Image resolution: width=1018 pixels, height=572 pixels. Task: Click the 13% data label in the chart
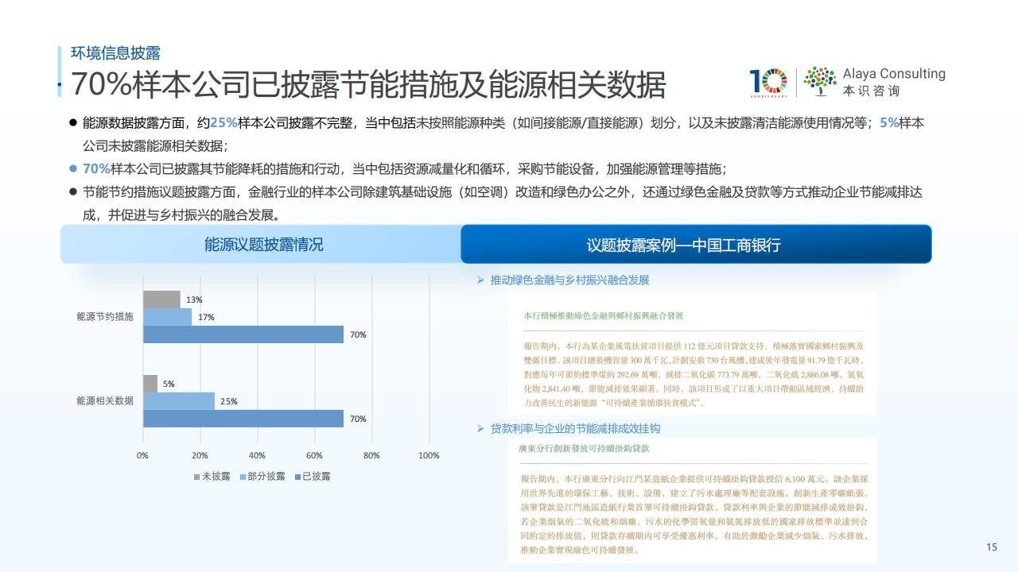194,300
